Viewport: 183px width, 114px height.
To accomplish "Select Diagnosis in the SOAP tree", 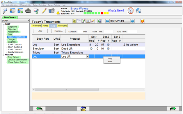I will coord(12,42).
